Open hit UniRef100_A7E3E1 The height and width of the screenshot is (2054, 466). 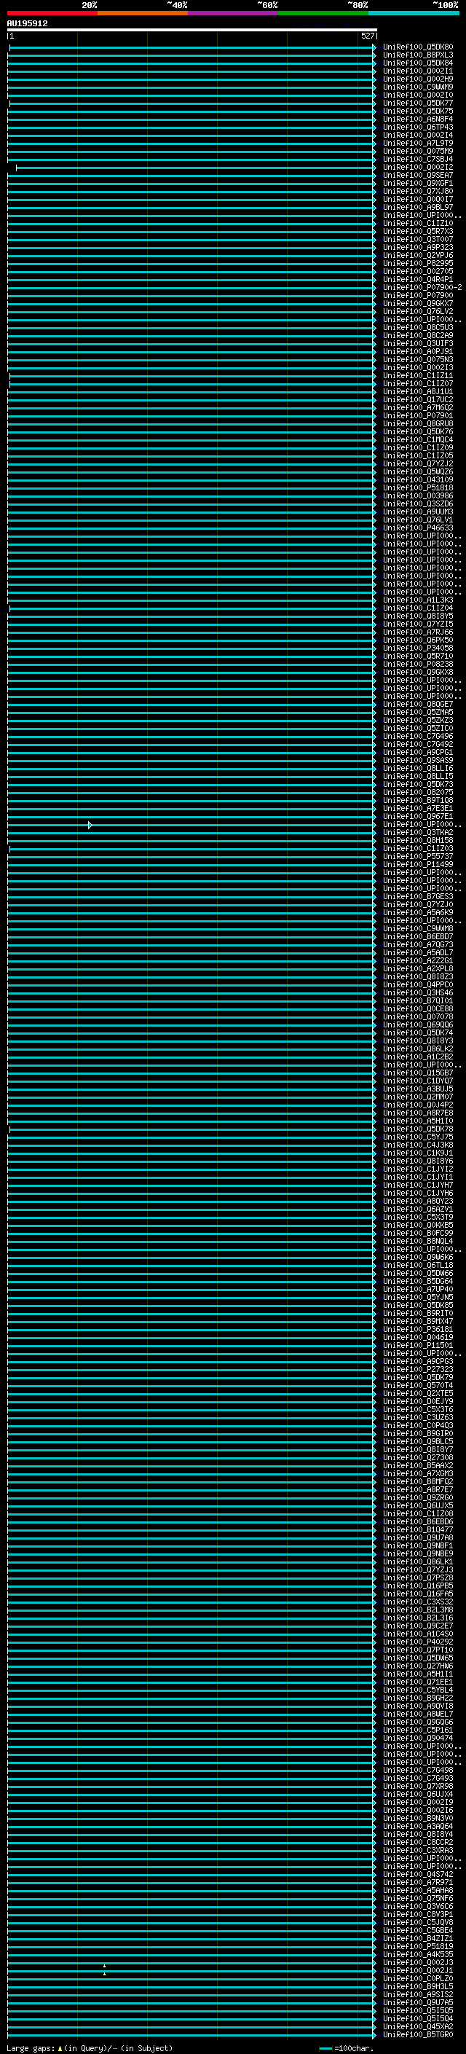417,809
